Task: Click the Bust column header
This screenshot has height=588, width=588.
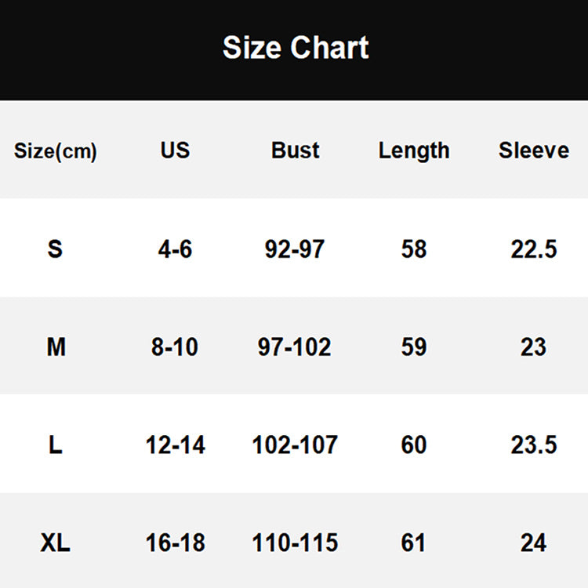Action: pyautogui.click(x=296, y=150)
